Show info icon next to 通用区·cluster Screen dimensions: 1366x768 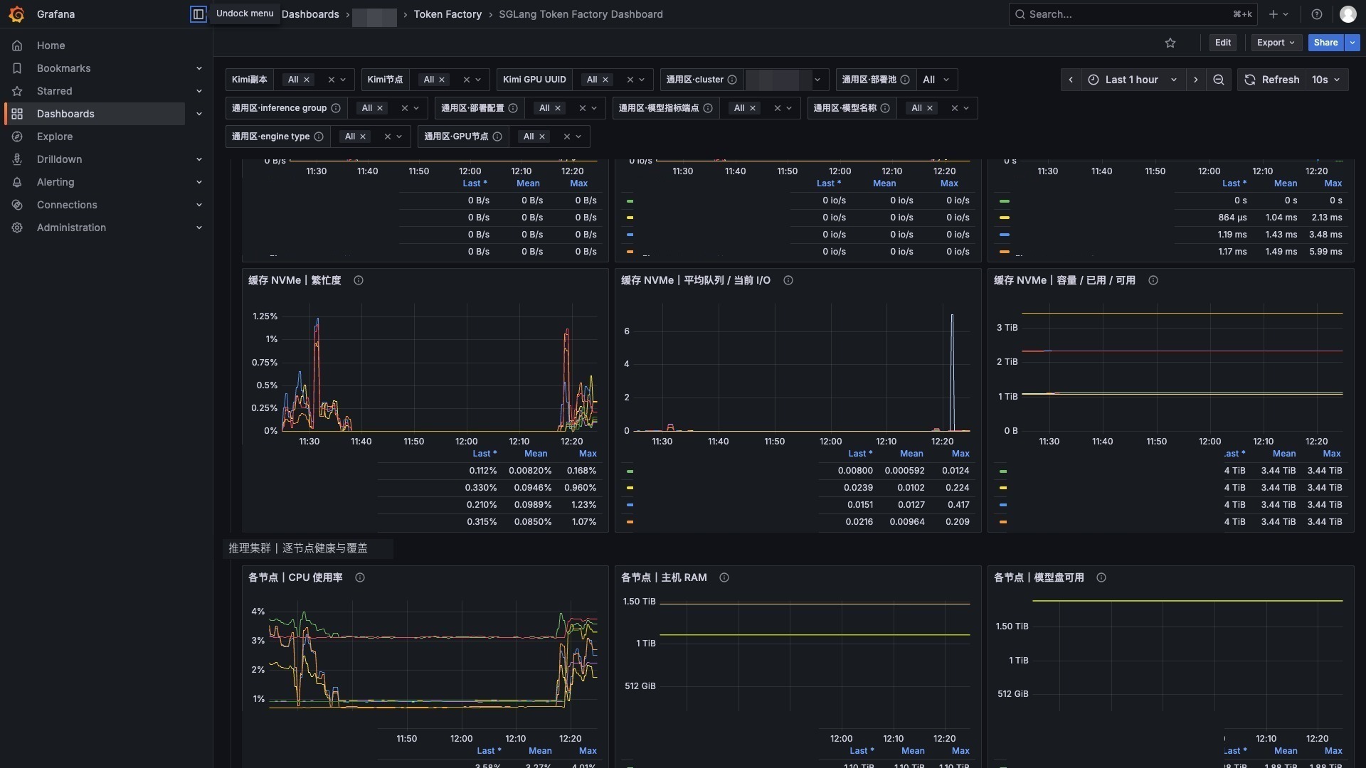(732, 80)
